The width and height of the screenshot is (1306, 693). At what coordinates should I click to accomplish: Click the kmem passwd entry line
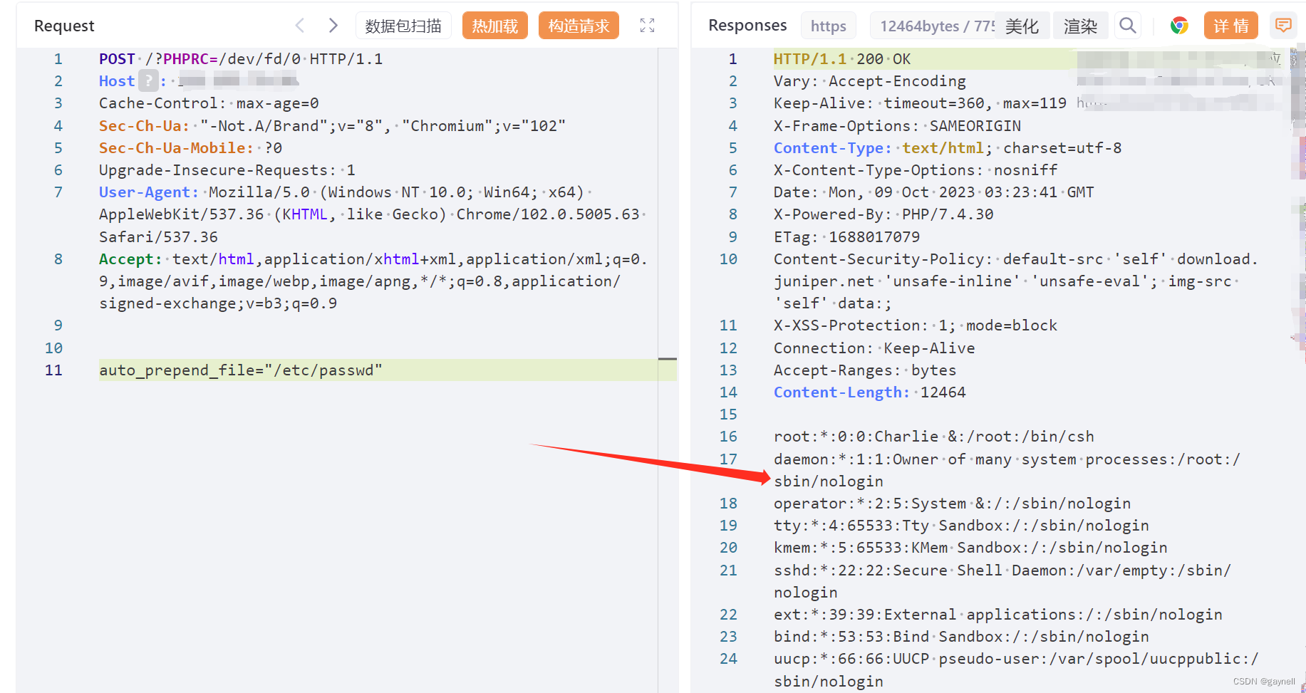tap(970, 548)
